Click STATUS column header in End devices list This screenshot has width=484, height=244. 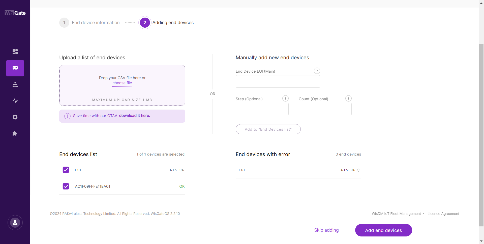(x=177, y=170)
